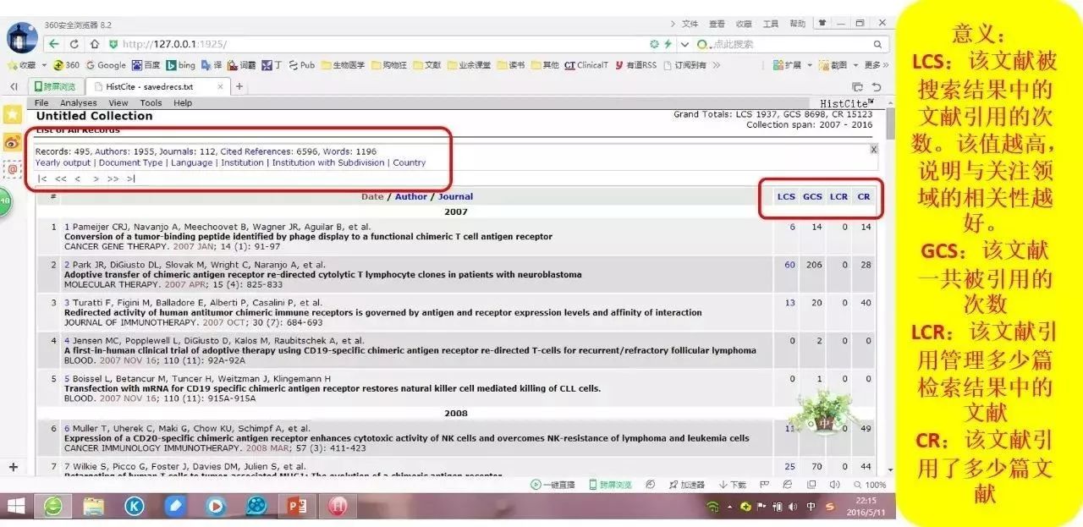
Task: Open the Yearly output analysis link
Action: 63,162
